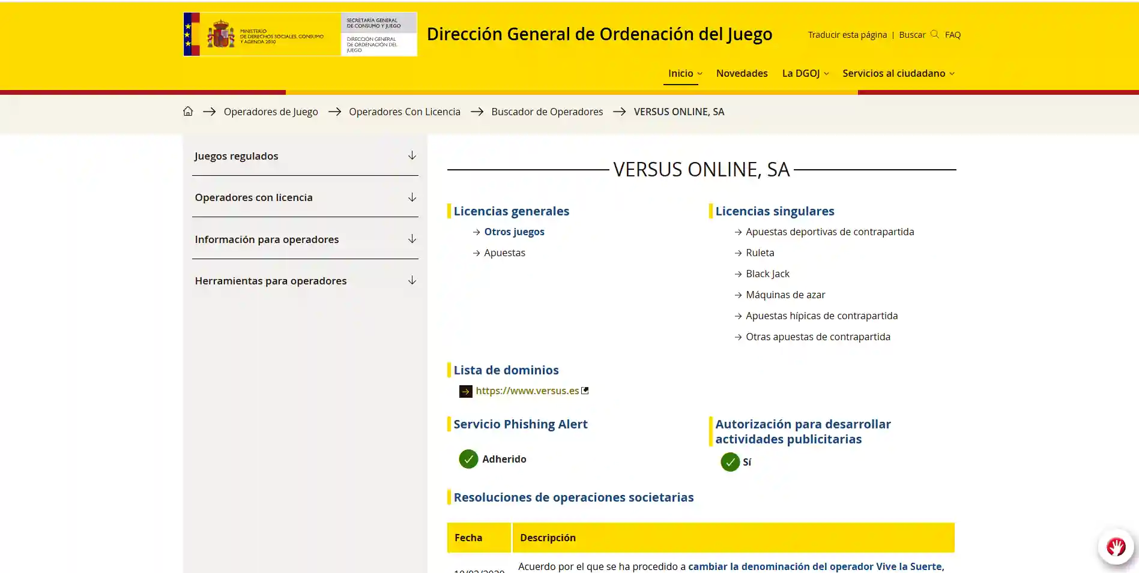1139x573 pixels.
Task: Click Apuestas hípicas de contrapartida item
Action: point(821,316)
